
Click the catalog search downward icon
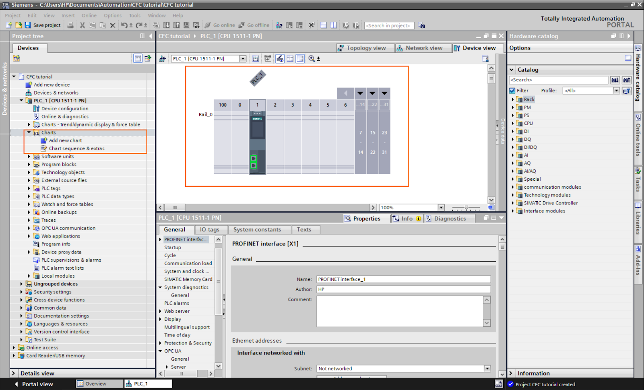pyautogui.click(x=615, y=80)
